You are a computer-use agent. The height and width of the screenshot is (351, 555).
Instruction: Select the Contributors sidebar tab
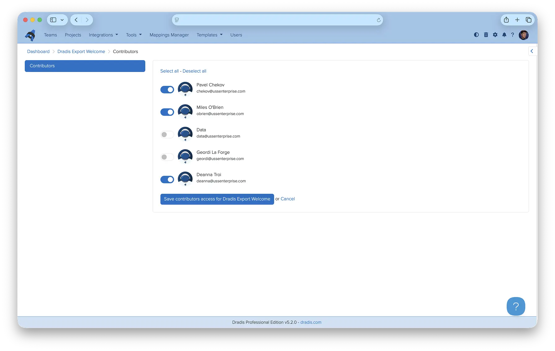point(85,66)
